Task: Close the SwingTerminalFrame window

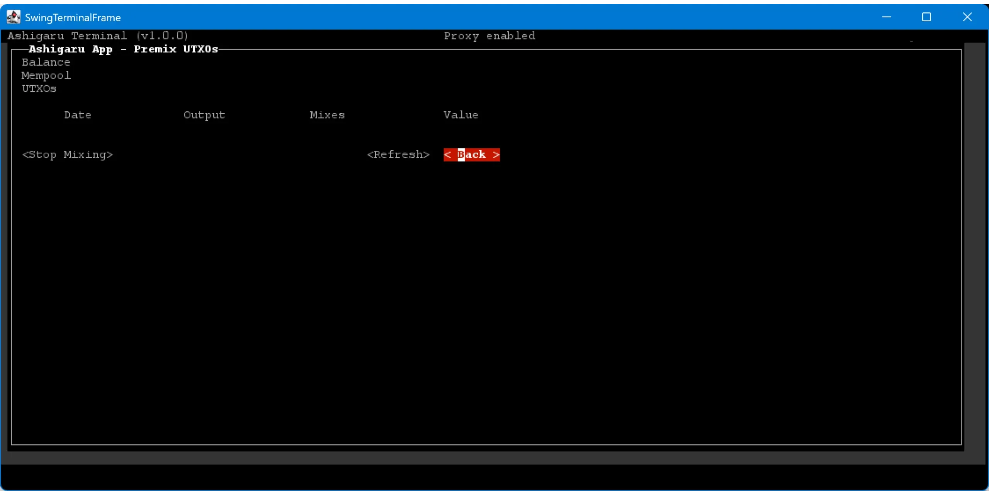Action: coord(967,17)
